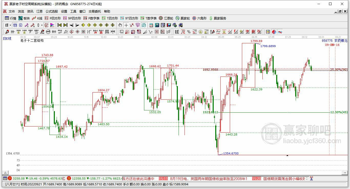Screen dimensions: 350x189
Task: Toggle the yin-yang taiji button
Action: pos(274,32)
